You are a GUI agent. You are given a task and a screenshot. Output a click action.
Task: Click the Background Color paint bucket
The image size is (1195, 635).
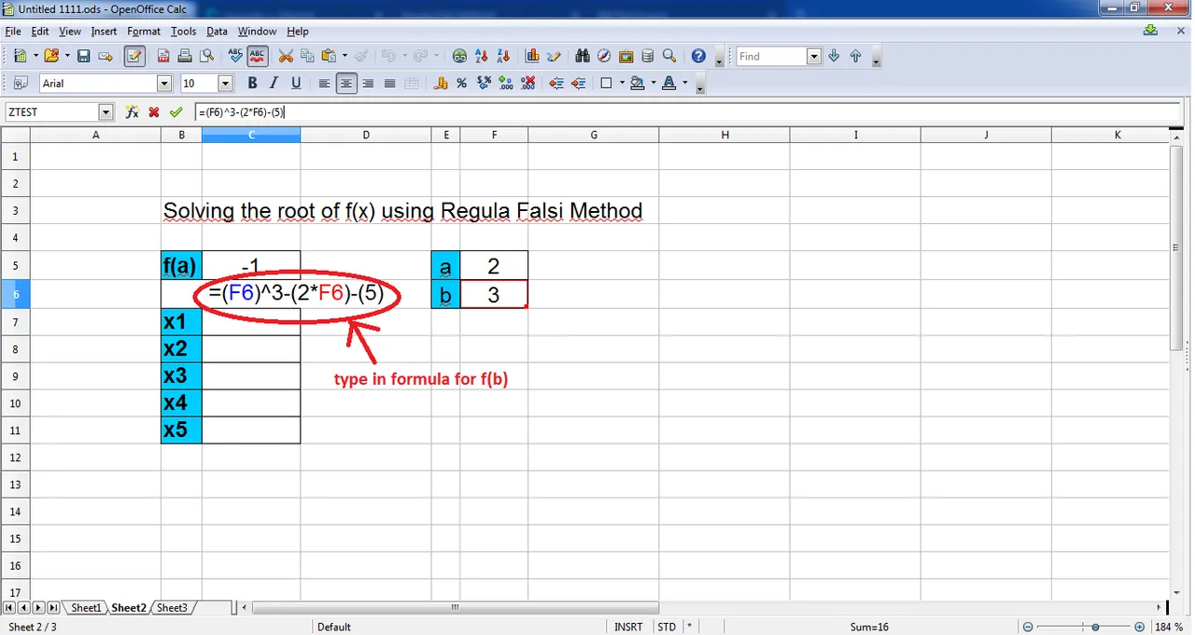point(638,83)
